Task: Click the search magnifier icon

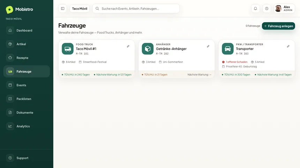Action: pyautogui.click(x=97, y=9)
